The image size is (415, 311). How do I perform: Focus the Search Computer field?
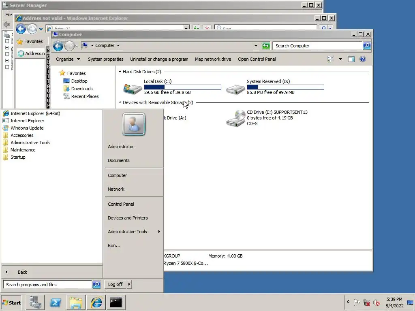pyautogui.click(x=317, y=46)
